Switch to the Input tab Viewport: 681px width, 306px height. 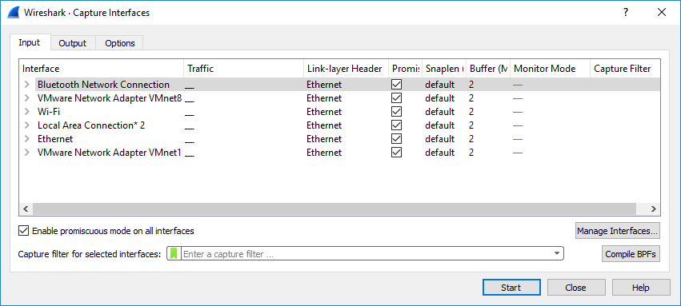point(30,42)
